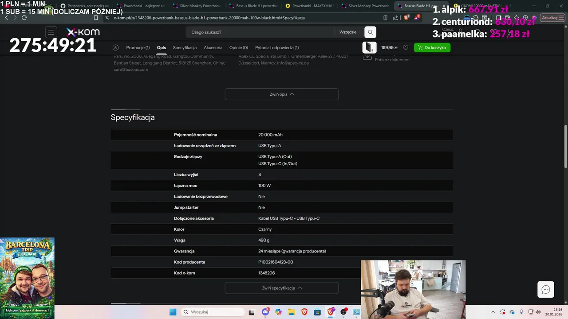The width and height of the screenshot is (568, 319).
Task: Open Brave browser taskbar icon
Action: (x=304, y=312)
